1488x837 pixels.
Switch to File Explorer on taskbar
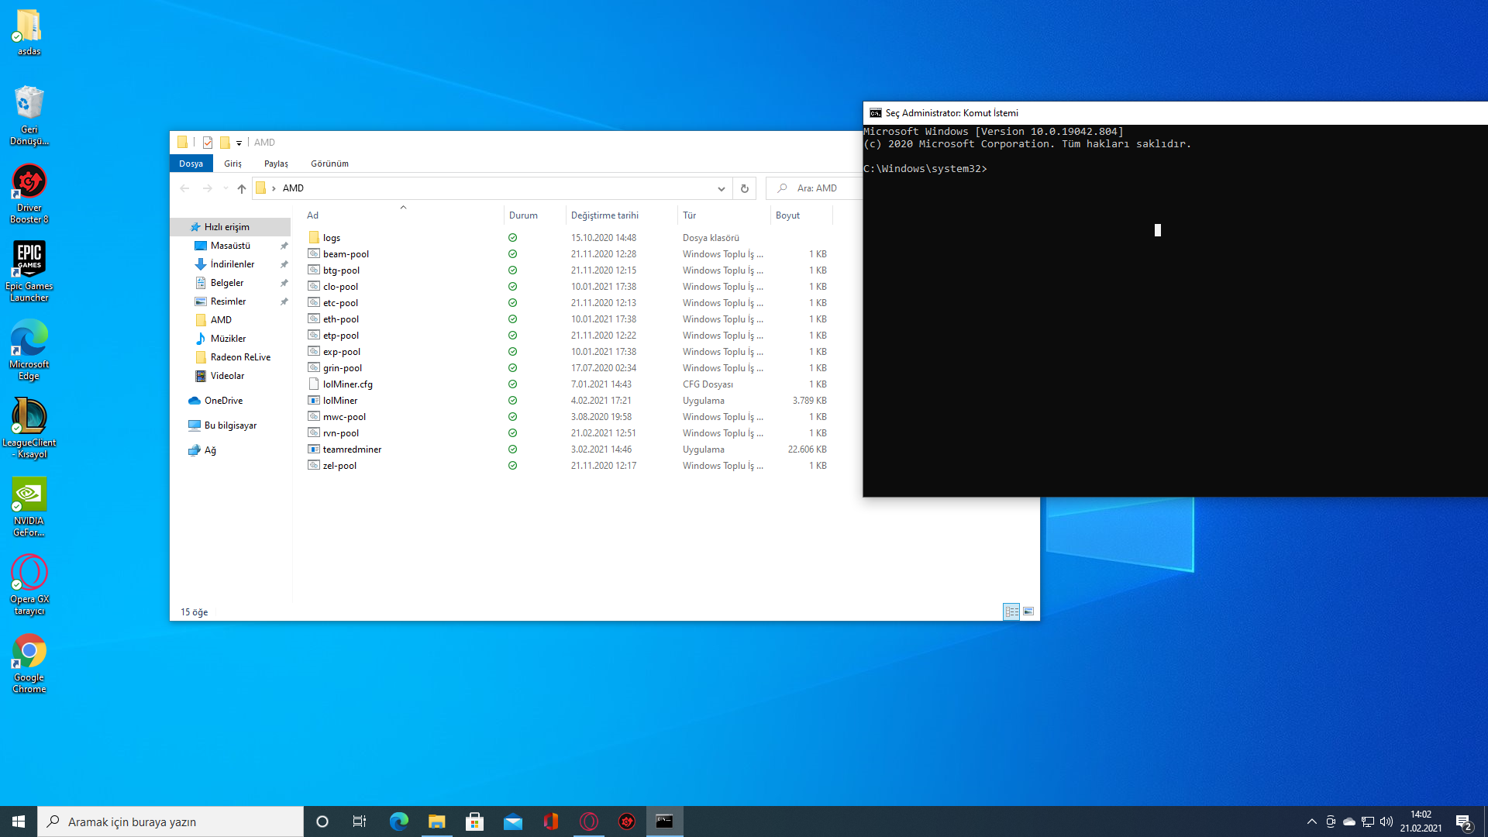437,821
